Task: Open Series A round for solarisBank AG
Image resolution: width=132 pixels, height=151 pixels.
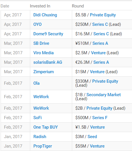Action: [x=101, y=62]
